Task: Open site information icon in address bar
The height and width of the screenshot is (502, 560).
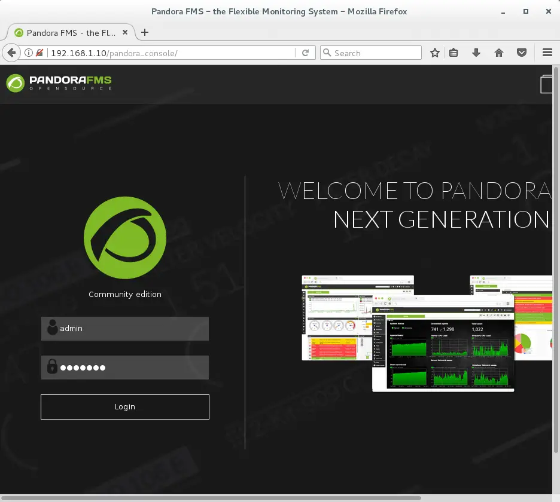Action: [29, 53]
